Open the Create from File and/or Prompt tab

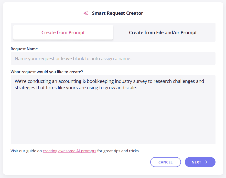[163, 32]
